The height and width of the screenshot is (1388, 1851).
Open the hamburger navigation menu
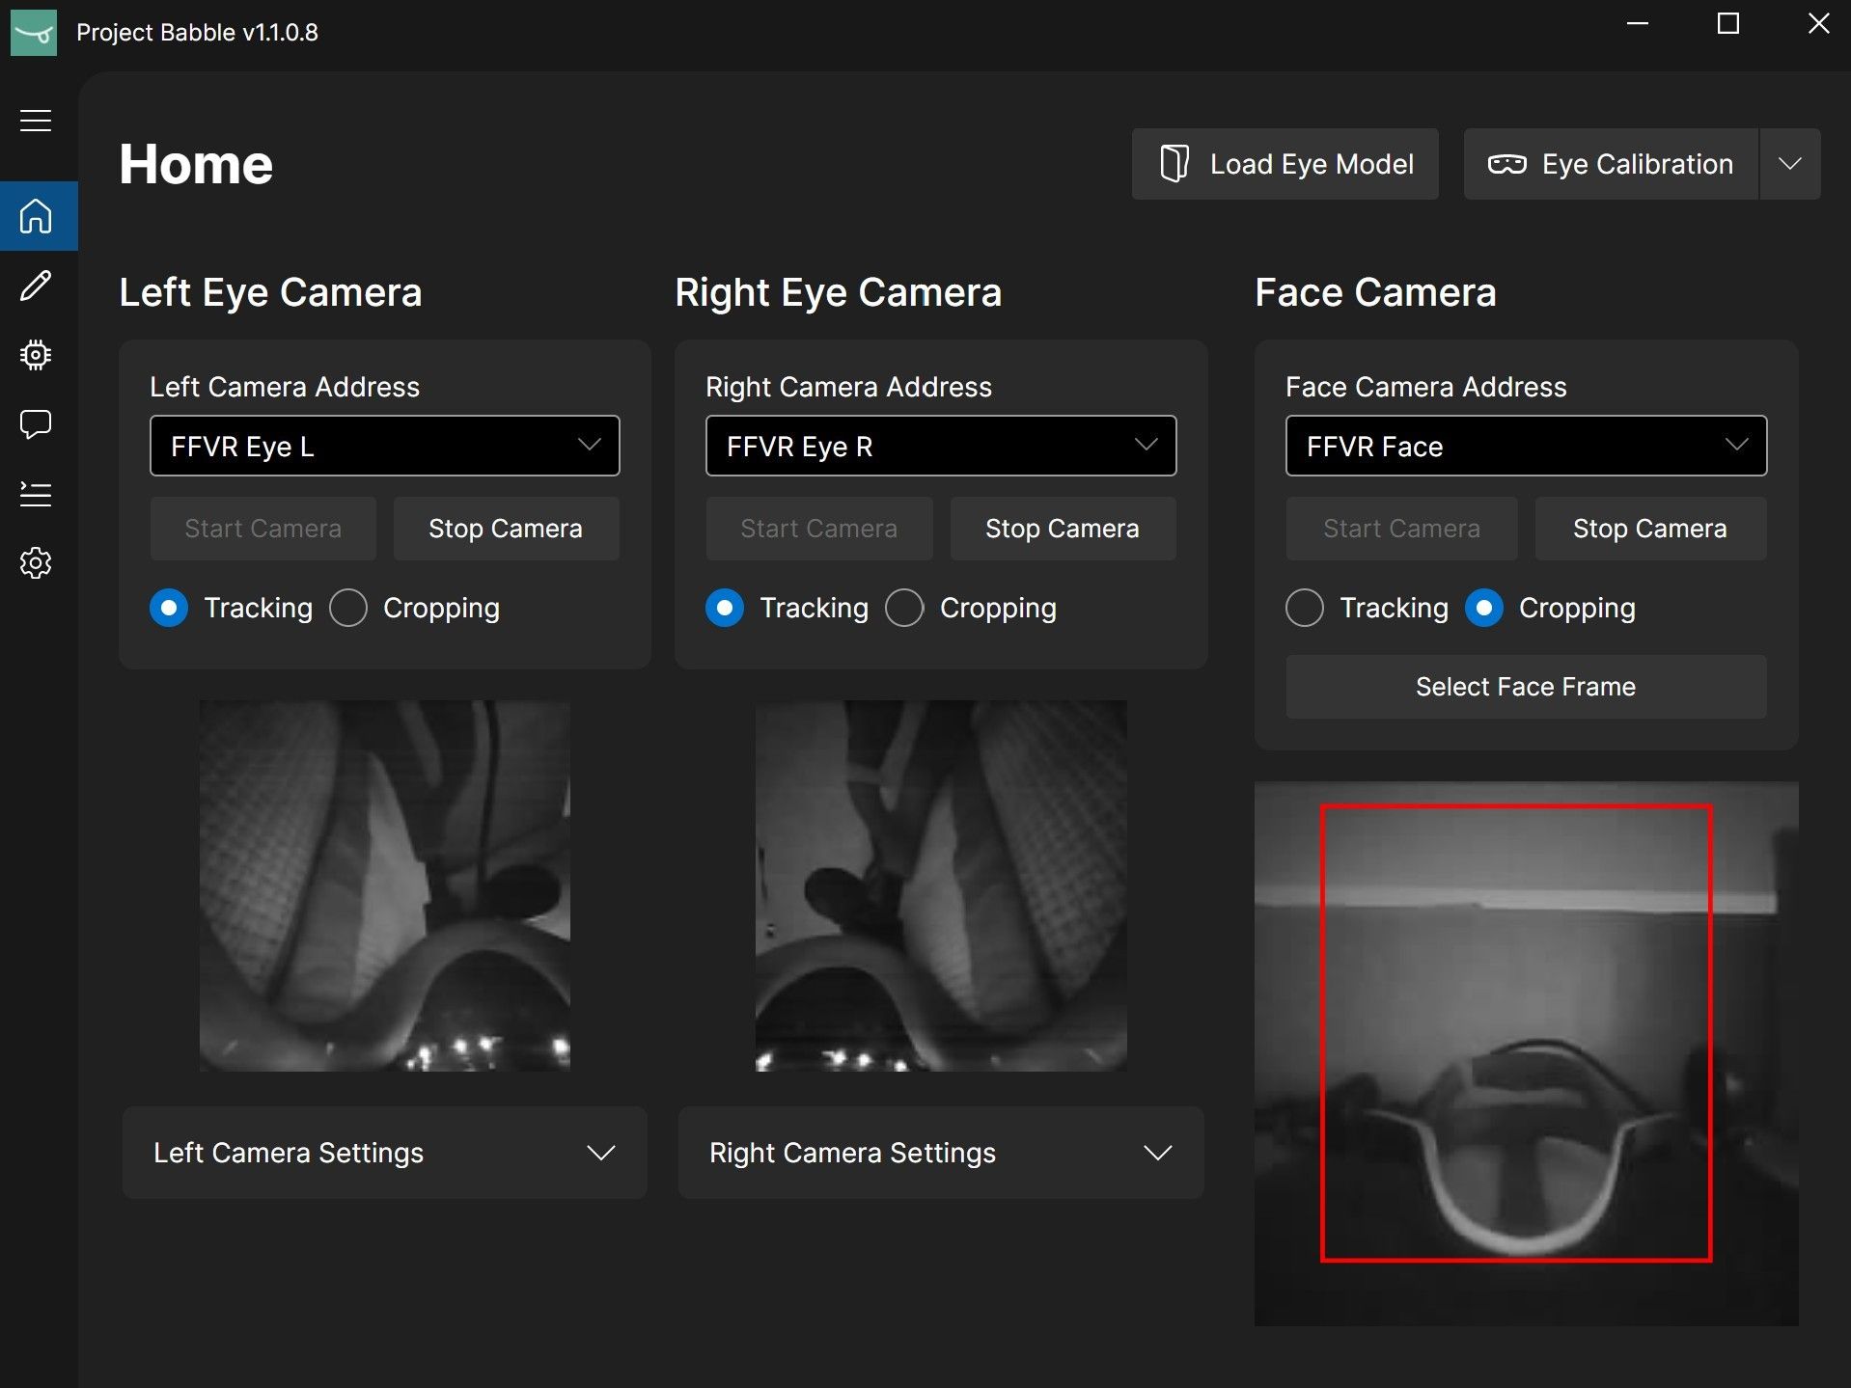(x=36, y=119)
